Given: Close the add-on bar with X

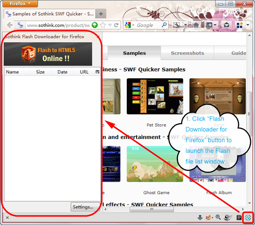Looking at the screenshot, I should (7, 218).
